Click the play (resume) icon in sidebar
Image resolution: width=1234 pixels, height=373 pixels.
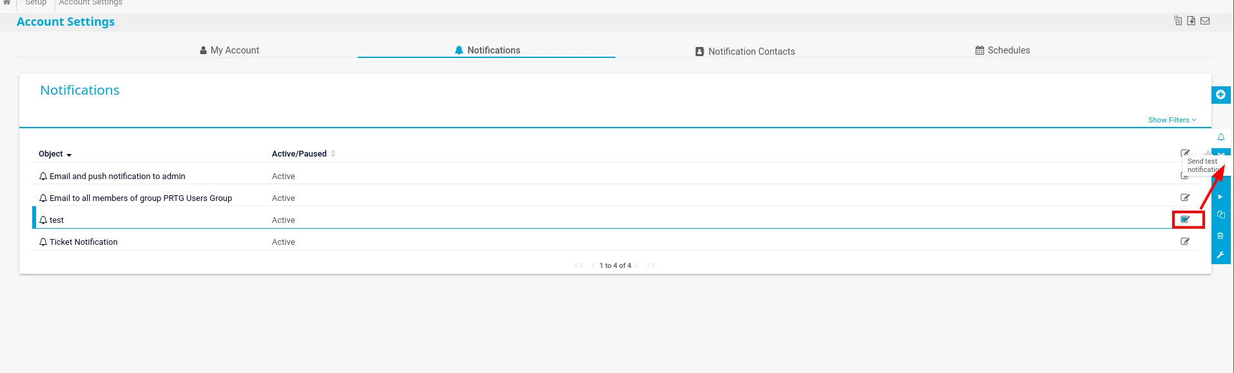pyautogui.click(x=1220, y=197)
